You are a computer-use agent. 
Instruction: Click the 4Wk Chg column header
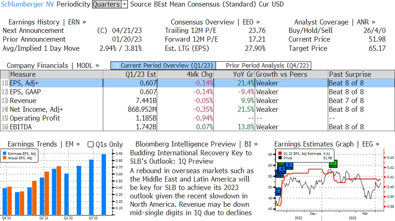[x=186, y=74]
